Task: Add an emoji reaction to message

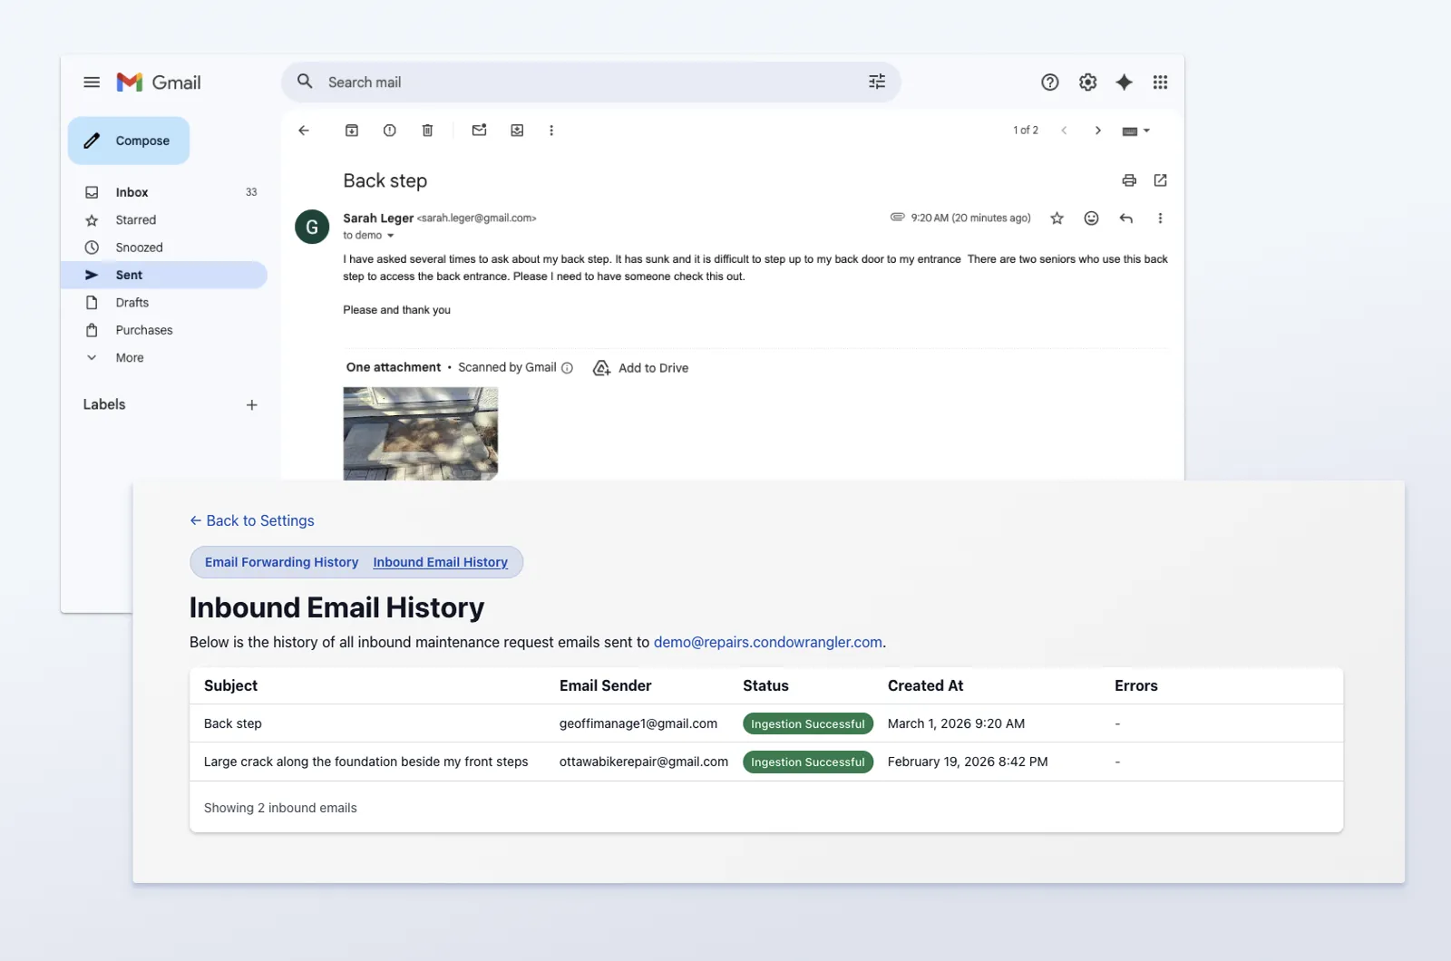Action: [1092, 218]
